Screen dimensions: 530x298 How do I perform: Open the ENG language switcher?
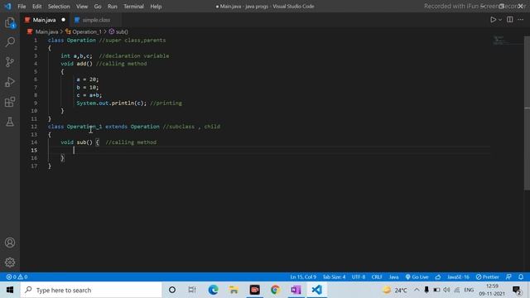(x=469, y=290)
